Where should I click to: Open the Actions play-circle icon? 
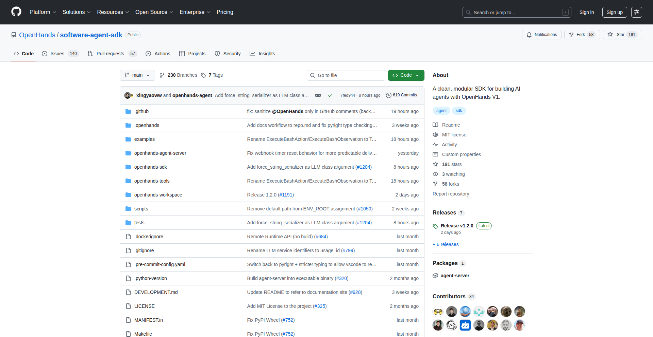point(148,54)
